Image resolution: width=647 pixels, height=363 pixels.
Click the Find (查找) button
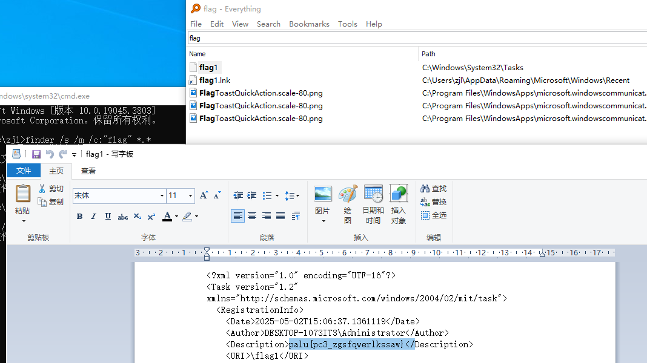434,189
